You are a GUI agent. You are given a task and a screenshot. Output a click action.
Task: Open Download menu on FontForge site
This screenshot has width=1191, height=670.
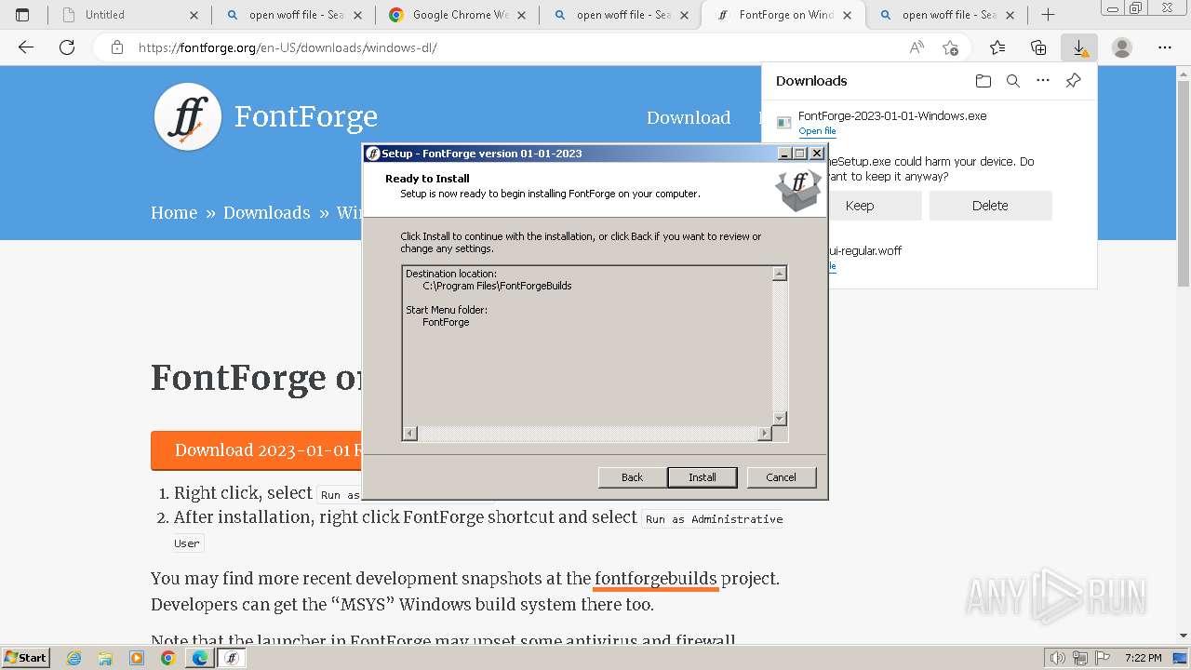(689, 117)
